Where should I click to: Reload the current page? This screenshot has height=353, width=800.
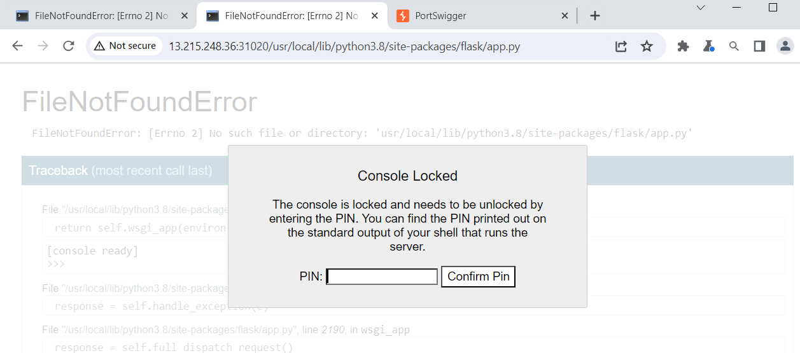pos(69,46)
